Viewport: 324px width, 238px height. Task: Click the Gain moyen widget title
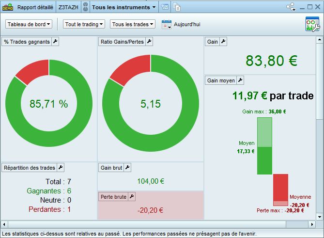coord(221,80)
